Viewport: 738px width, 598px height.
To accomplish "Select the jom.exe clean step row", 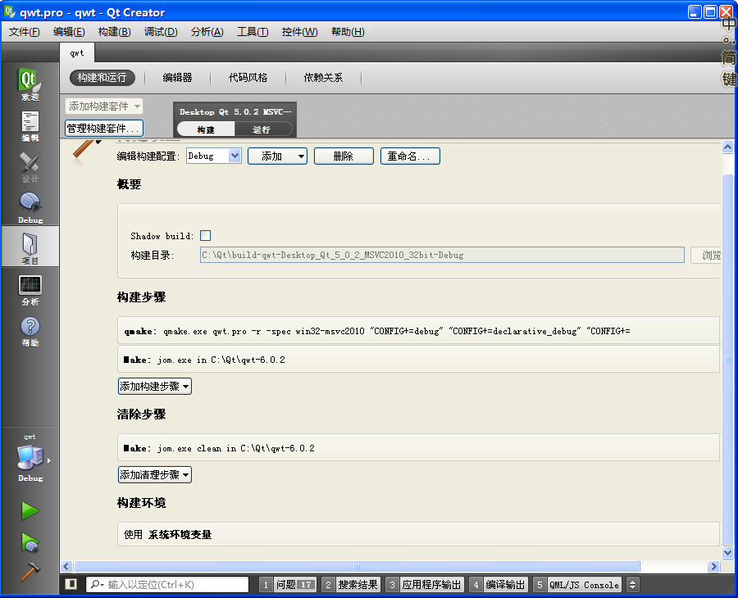I will click(x=418, y=448).
